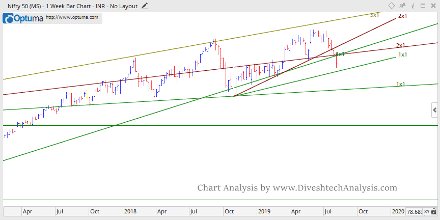Click the 2019 marker on date axis
Viewport: 440px width, 220px height.
tap(264, 211)
